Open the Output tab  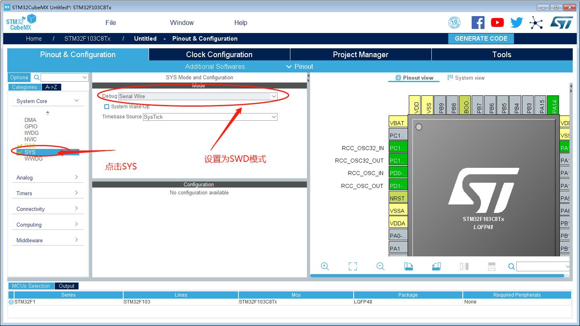pos(66,286)
